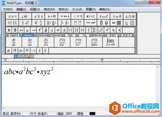Switch to the Derivs tab
Screen dimensions: 162x117
coord(28,35)
